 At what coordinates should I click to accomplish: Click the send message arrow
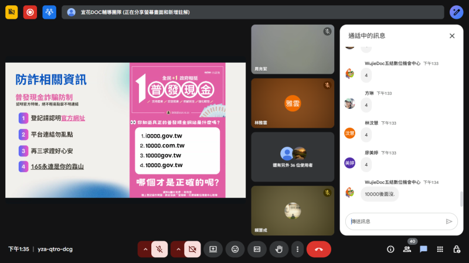(448, 221)
